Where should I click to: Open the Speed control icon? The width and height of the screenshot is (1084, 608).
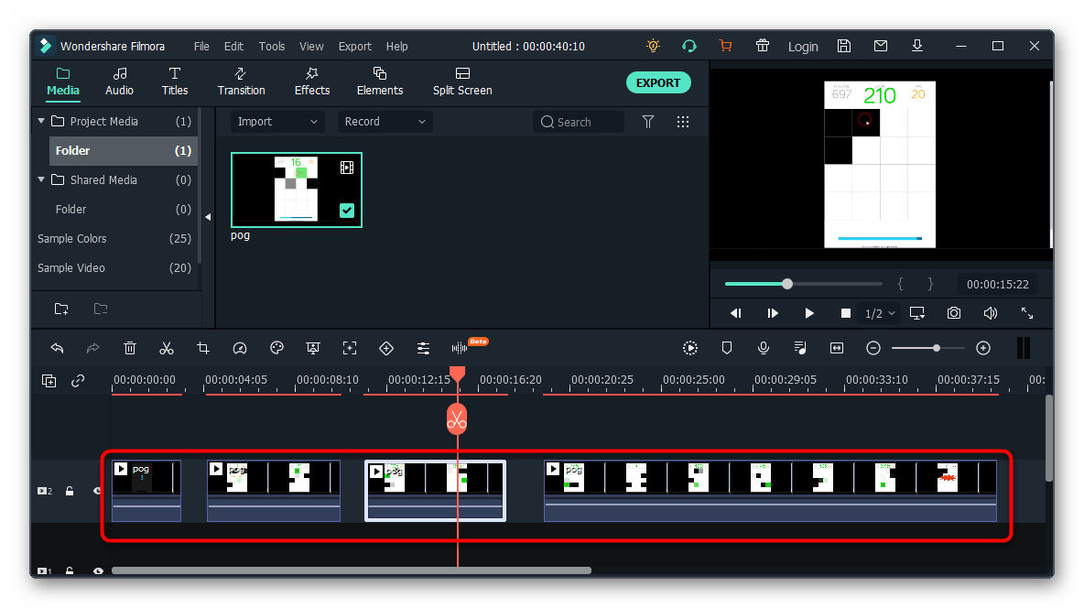click(x=240, y=348)
